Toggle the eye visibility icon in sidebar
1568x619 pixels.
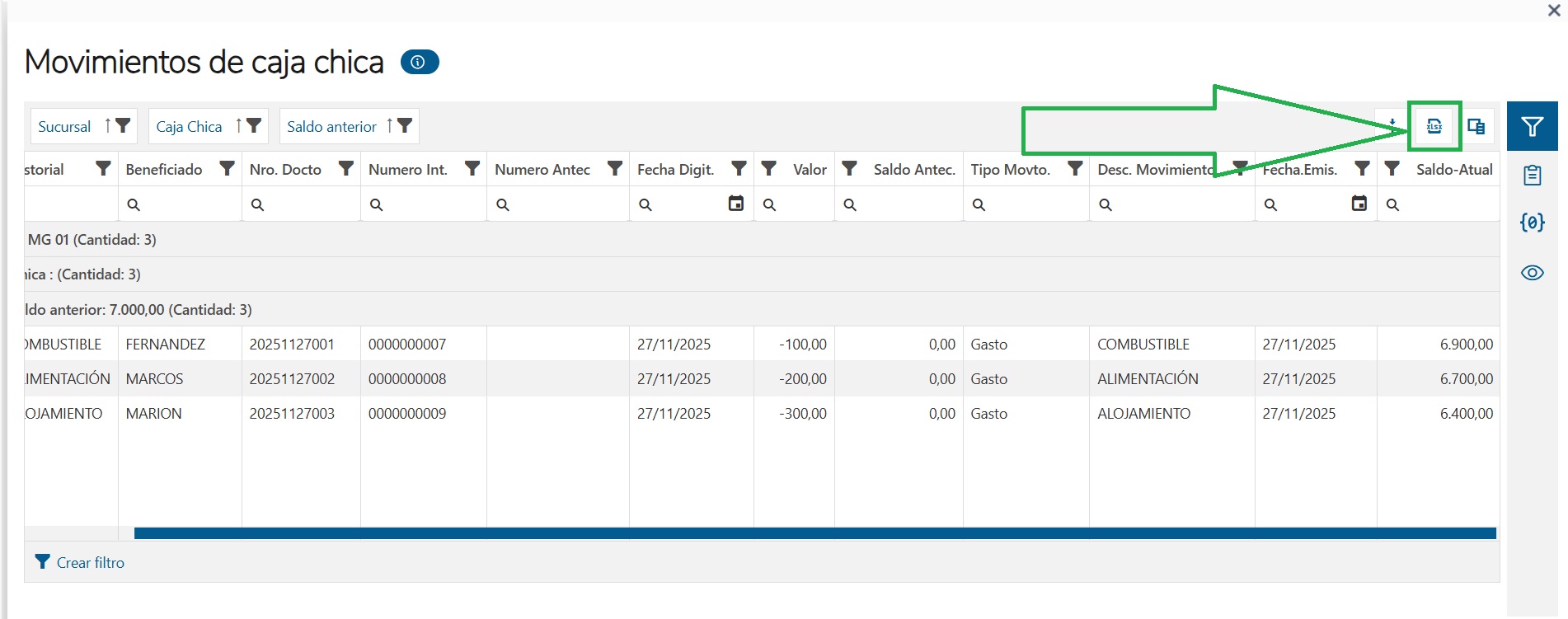pos(1532,273)
